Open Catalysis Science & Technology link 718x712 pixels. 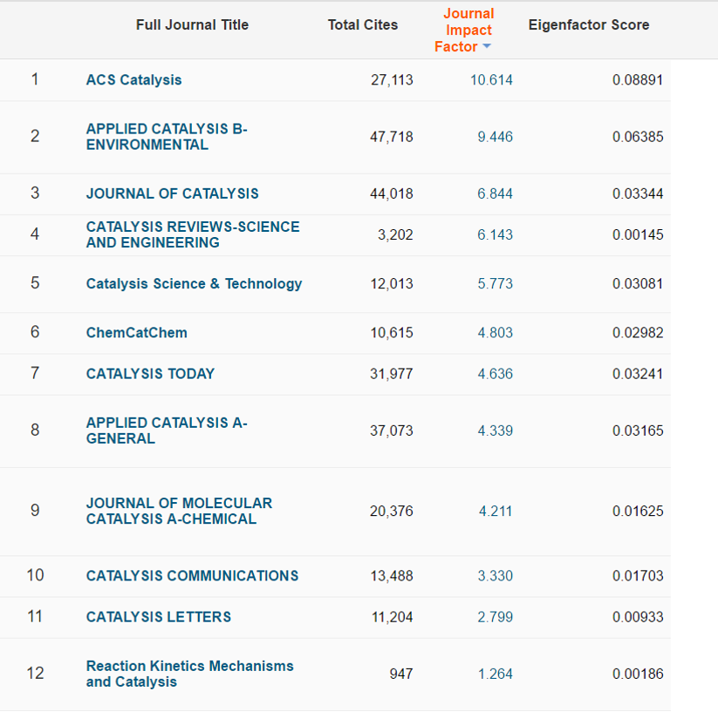[194, 284]
